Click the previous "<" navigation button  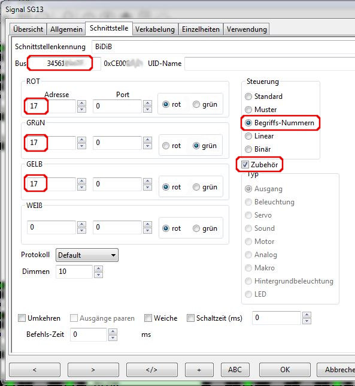tap(35, 369)
